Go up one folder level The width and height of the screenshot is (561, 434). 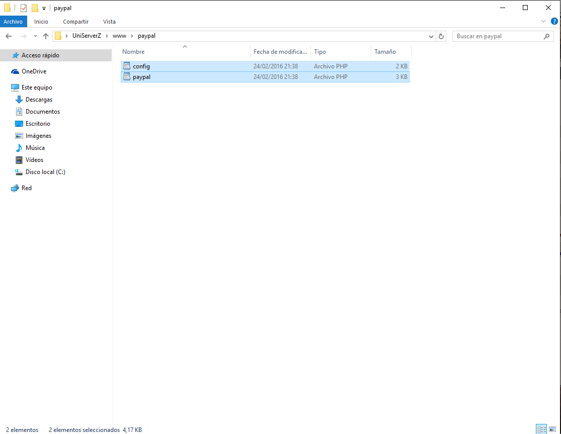tap(45, 36)
